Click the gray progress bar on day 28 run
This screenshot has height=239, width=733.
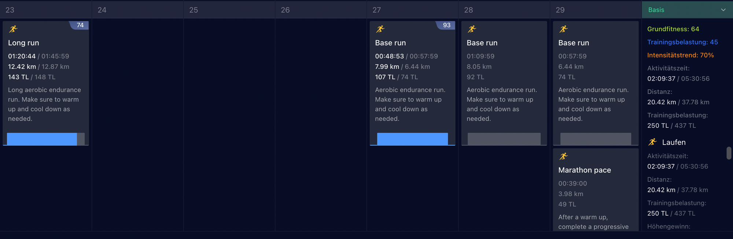click(x=504, y=139)
